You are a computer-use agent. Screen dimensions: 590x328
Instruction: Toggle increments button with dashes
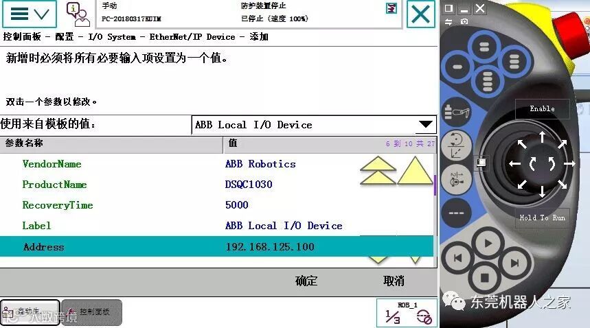(x=456, y=213)
